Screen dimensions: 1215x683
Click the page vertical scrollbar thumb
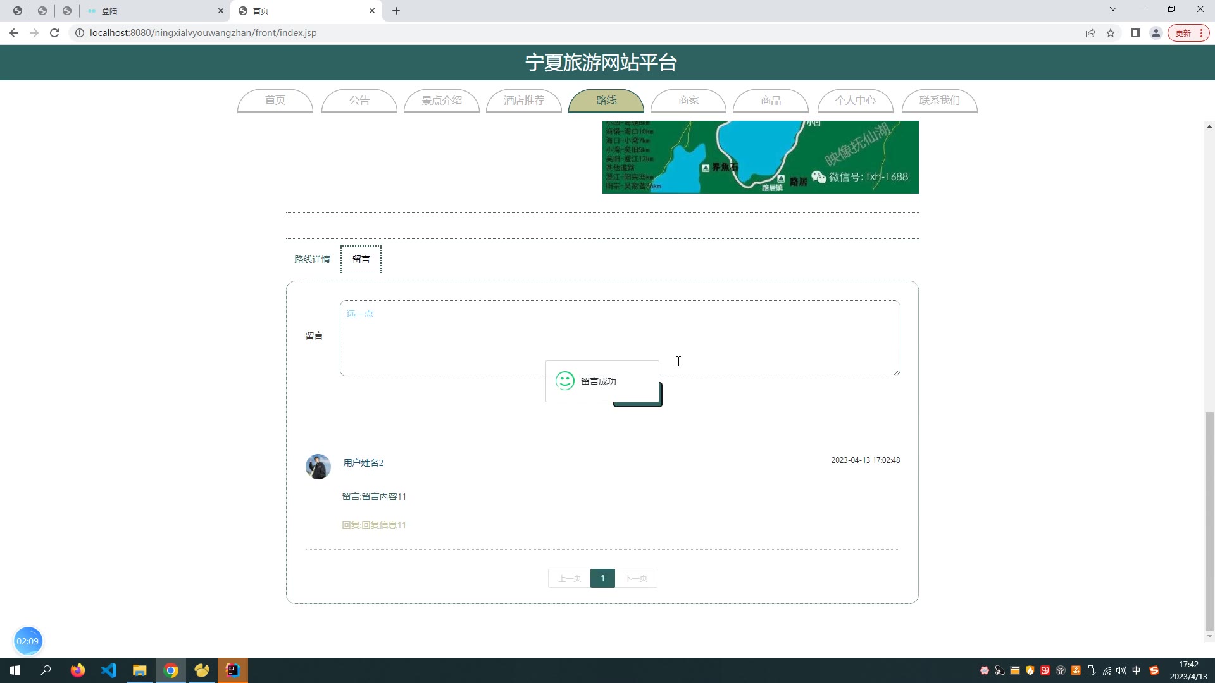1209,521
